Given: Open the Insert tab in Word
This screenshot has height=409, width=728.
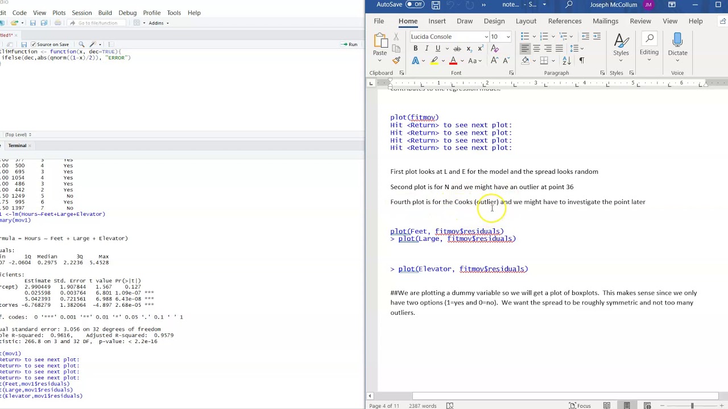Looking at the screenshot, I should 437,21.
